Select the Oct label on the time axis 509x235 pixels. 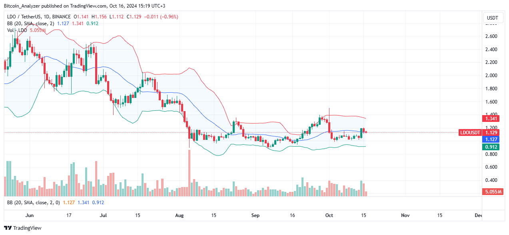(329, 215)
